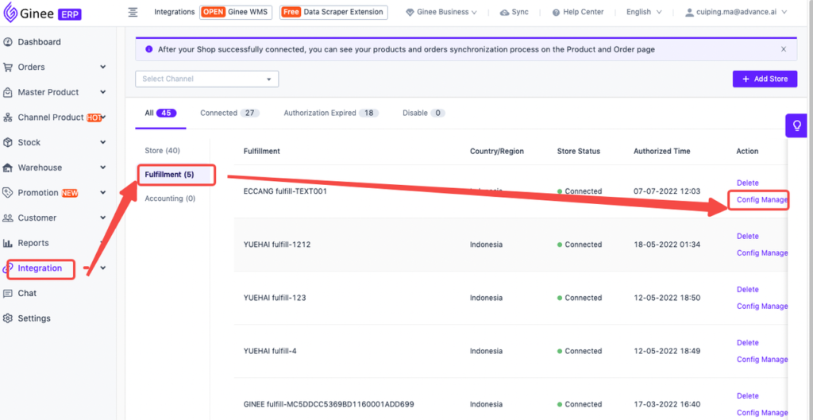Expand the Customer menu chevron

[103, 218]
